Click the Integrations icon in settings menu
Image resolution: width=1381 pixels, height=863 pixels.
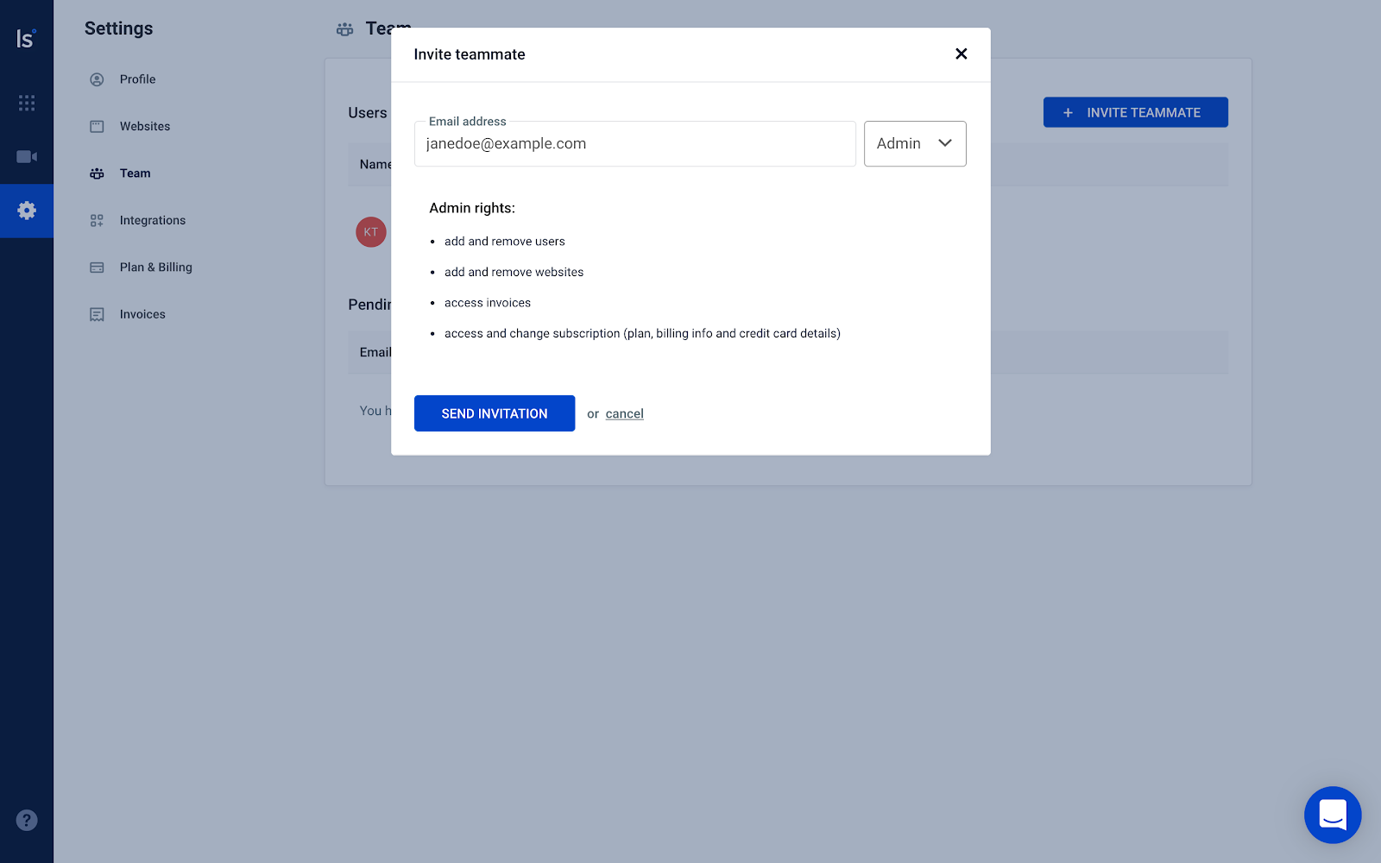click(97, 220)
